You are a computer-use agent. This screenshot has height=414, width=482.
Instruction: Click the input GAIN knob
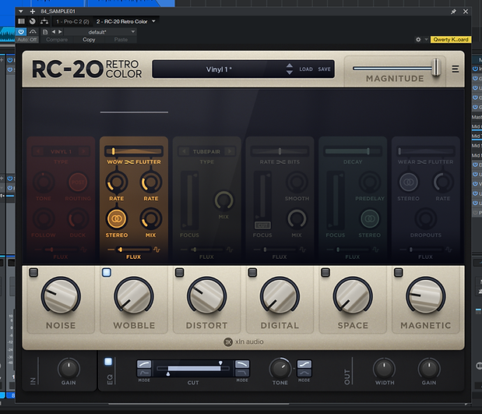69,369
